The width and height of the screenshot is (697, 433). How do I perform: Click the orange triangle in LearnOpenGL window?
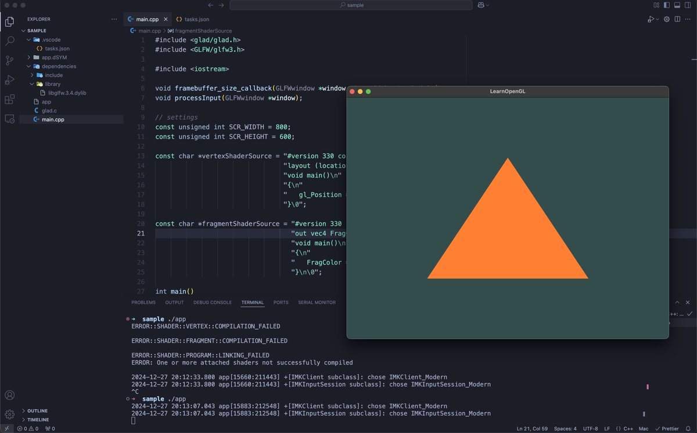(508, 238)
